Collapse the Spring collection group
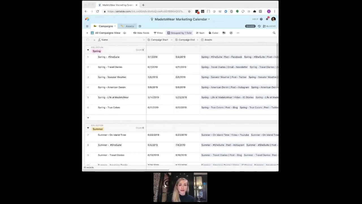This screenshot has width=362, height=204. (x=88, y=50)
